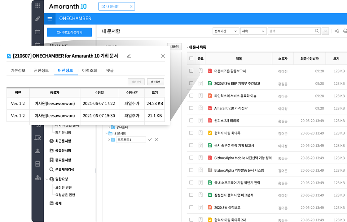Image resolution: width=347 pixels, height=222 pixels.
Task: Click the 버전삭제 button
Action: (136, 82)
